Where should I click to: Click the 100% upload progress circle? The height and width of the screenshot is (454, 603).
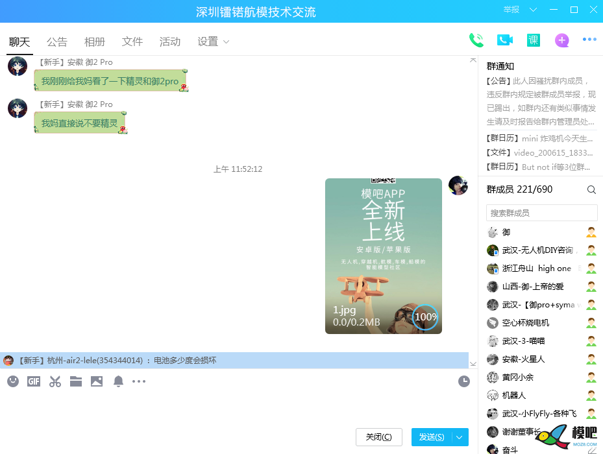(425, 317)
